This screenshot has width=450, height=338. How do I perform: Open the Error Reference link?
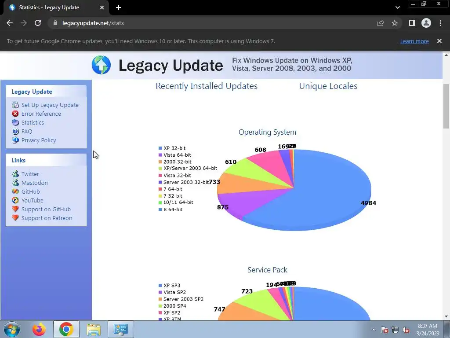click(x=41, y=114)
